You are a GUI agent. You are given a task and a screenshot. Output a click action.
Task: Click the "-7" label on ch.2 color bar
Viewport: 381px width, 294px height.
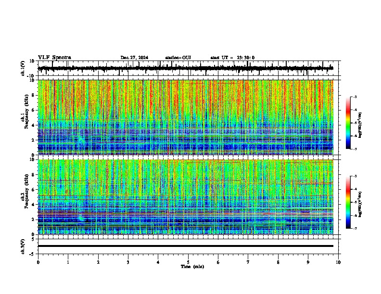coord(355,228)
